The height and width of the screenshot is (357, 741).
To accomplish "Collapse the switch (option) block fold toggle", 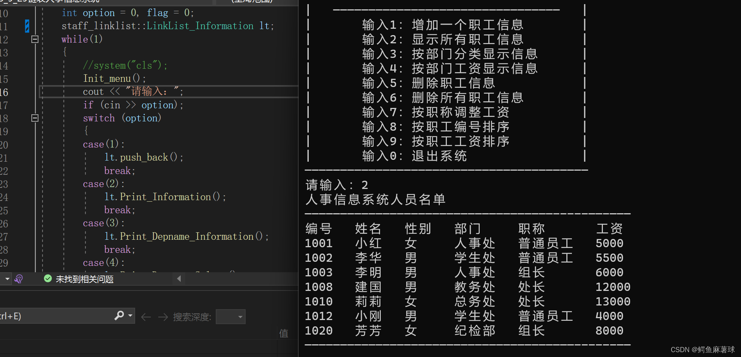I will [x=35, y=118].
